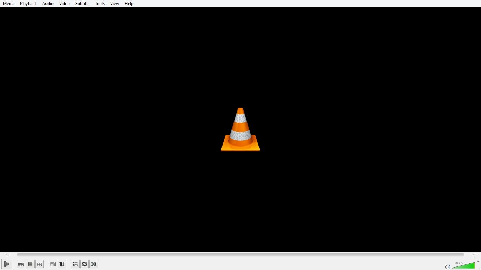The width and height of the screenshot is (481, 270).
Task: Open the Media menu
Action: (8, 3)
